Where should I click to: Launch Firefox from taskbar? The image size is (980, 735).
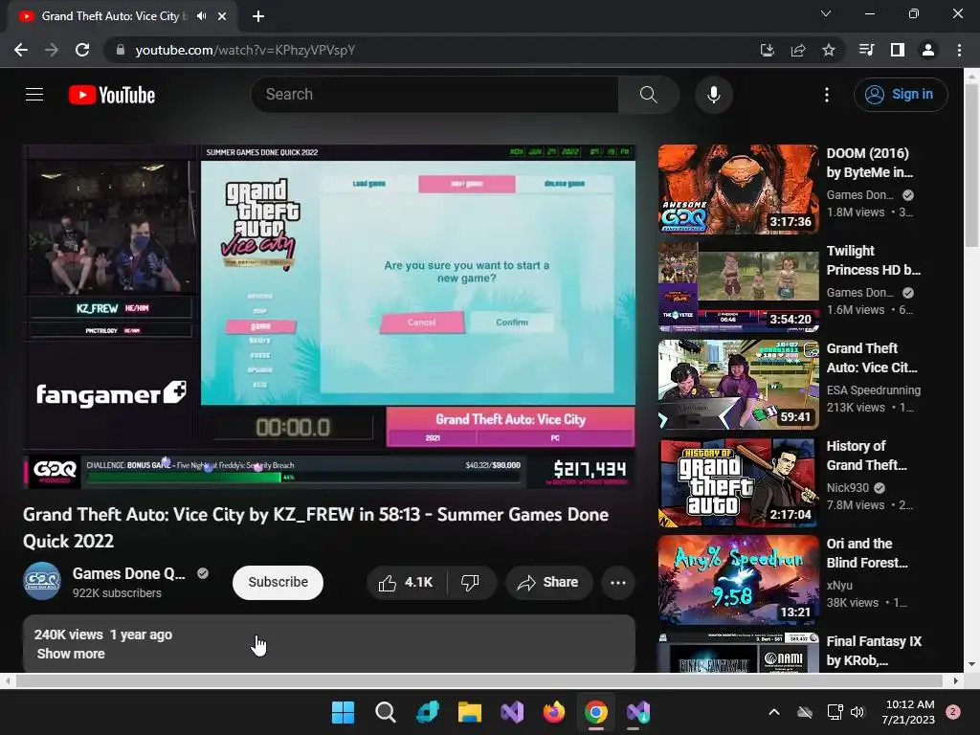click(x=554, y=712)
